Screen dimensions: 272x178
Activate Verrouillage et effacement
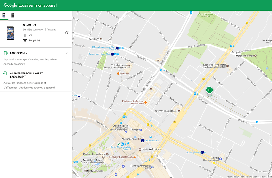point(36,80)
